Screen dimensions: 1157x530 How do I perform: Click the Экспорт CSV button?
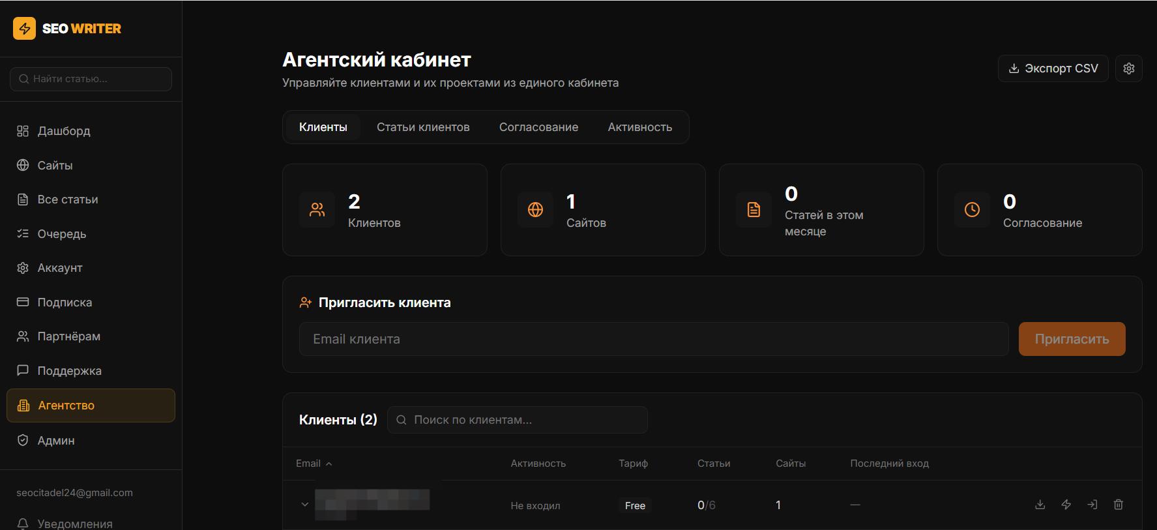[x=1053, y=68]
